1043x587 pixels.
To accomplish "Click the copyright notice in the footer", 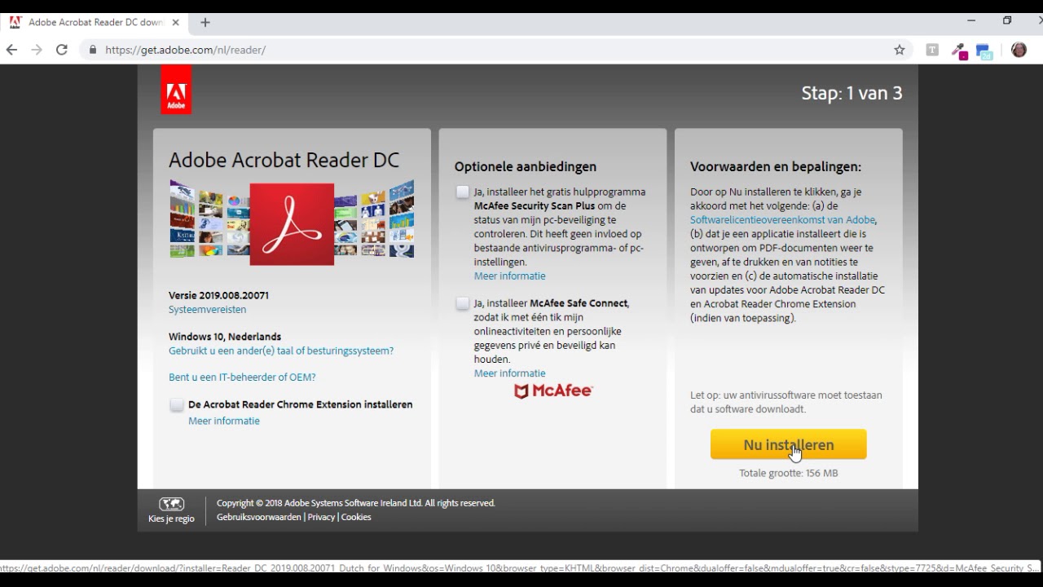I will [356, 503].
